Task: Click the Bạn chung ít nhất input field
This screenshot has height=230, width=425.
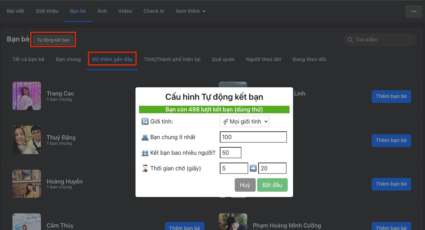Action: [253, 137]
